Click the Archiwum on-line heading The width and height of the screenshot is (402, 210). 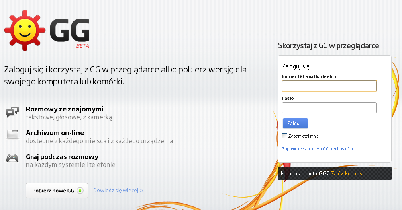point(55,133)
